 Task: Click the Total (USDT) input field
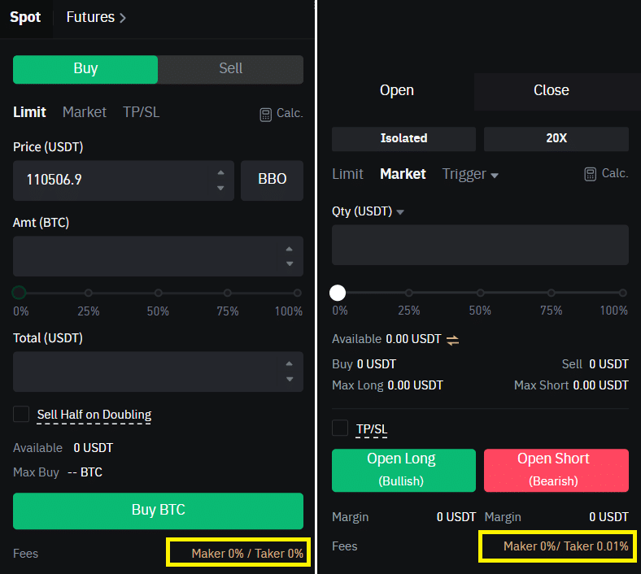158,372
